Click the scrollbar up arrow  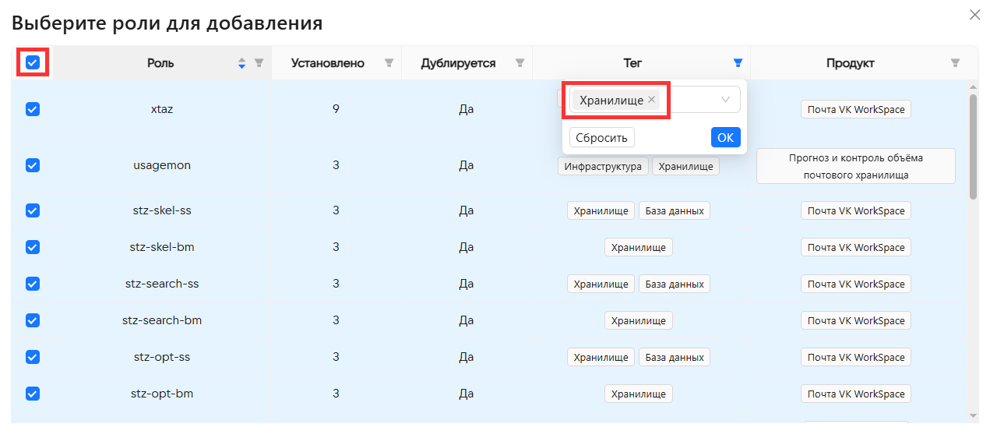point(973,86)
